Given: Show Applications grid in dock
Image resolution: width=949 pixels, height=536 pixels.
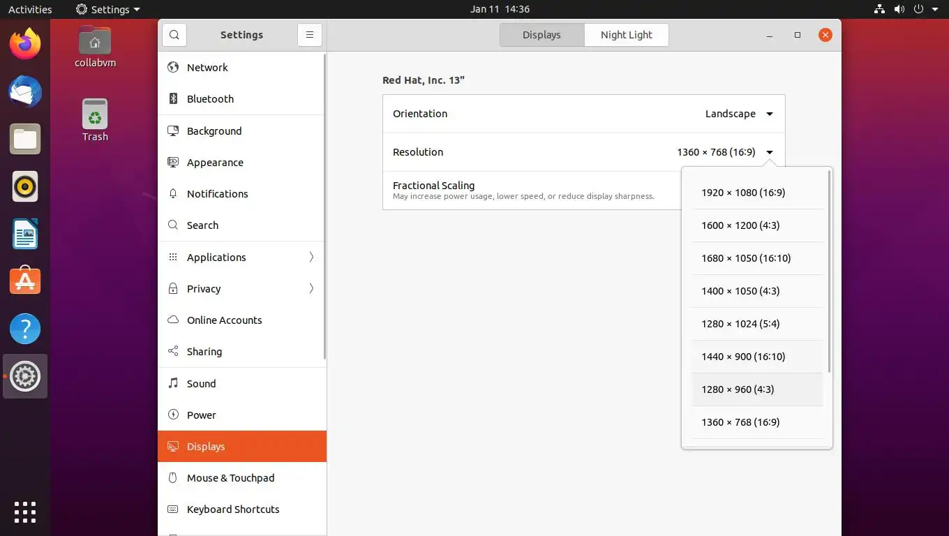Looking at the screenshot, I should pos(25,512).
